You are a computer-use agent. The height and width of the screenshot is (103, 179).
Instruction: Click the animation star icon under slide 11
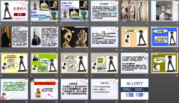122,50
